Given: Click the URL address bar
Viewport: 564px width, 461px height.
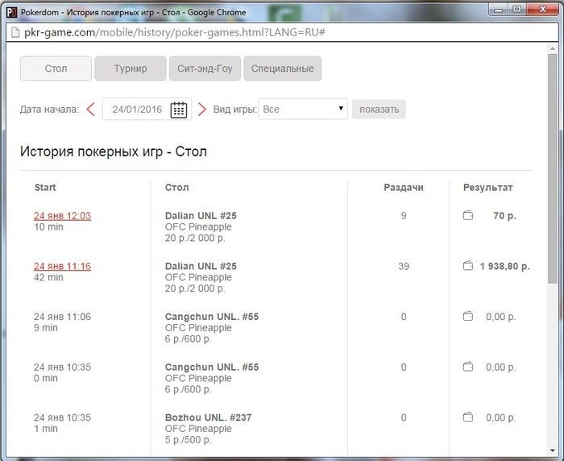Looking at the screenshot, I should click(282, 32).
